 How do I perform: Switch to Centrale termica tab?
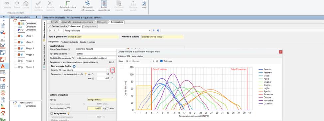pos(59,26)
